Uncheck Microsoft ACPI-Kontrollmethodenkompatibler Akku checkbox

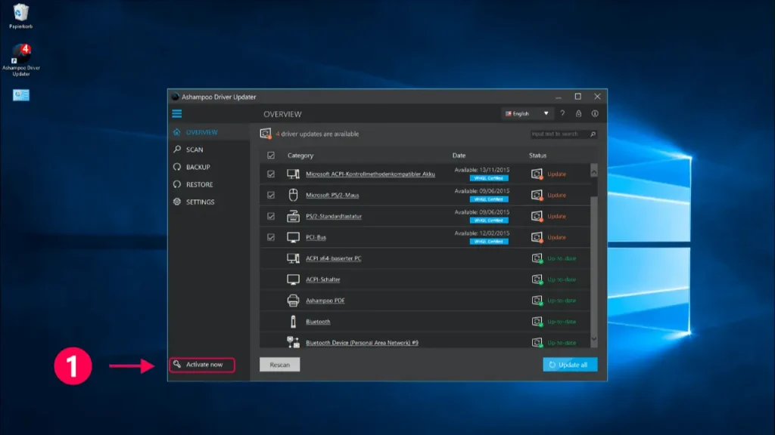pyautogui.click(x=271, y=174)
